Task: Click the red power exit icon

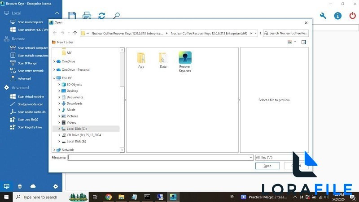Action: click(x=353, y=16)
